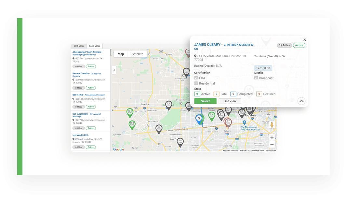
Task: Click the 8.9 miles gray map pin
Action: click(x=180, y=141)
